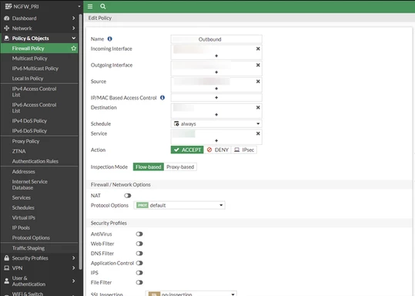Click the IP/MAC Based Access Control info icon
This screenshot has width=415, height=296.
point(162,98)
